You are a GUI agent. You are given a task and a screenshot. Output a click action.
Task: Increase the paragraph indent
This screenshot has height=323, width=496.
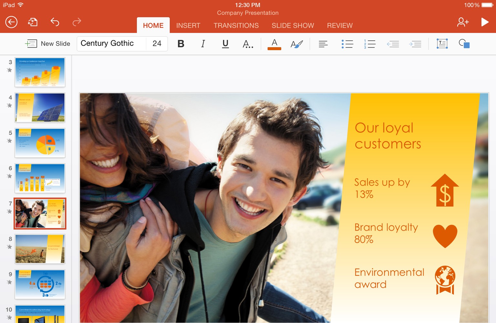[x=415, y=44]
